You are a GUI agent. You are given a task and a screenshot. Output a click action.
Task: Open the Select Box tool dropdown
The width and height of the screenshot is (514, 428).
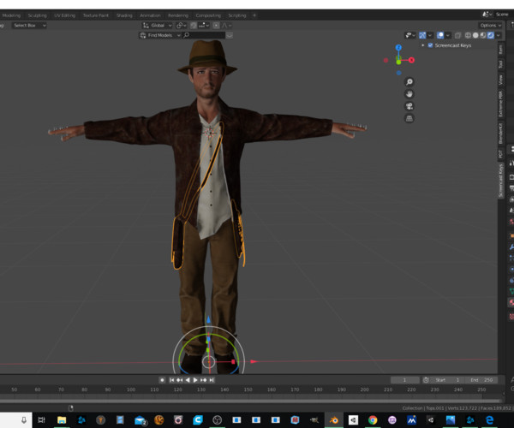tap(29, 25)
